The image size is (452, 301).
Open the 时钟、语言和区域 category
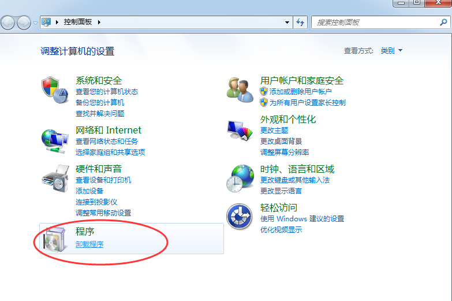[297, 169]
